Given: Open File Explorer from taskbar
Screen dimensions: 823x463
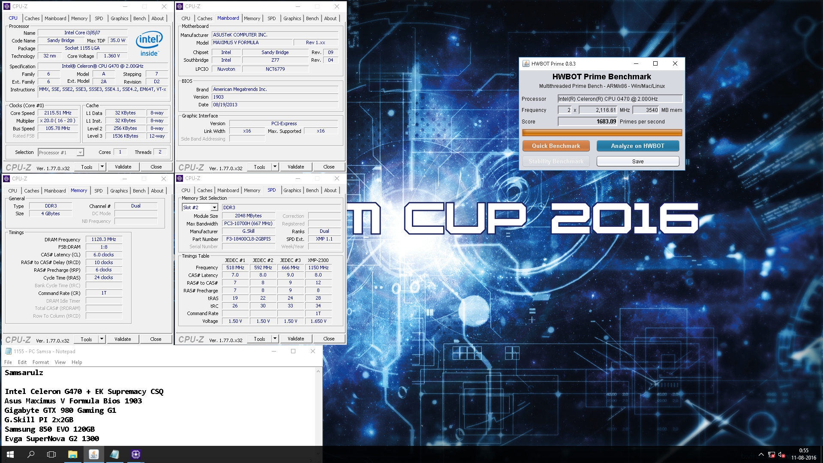Looking at the screenshot, I should [x=72, y=454].
